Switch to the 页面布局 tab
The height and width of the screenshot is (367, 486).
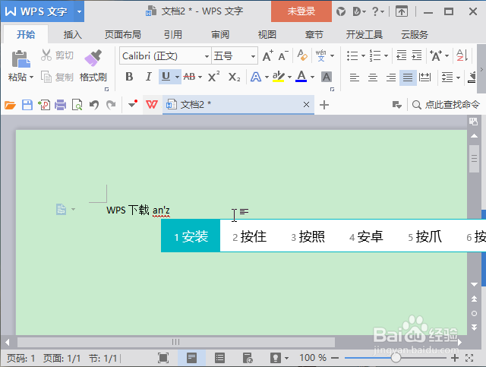coord(123,35)
